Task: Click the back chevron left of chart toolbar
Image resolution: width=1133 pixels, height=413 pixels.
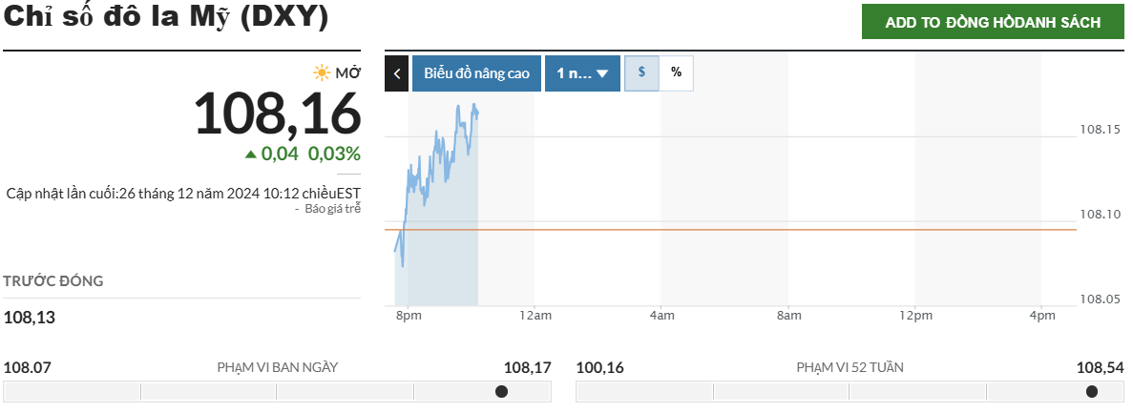Action: coord(396,73)
